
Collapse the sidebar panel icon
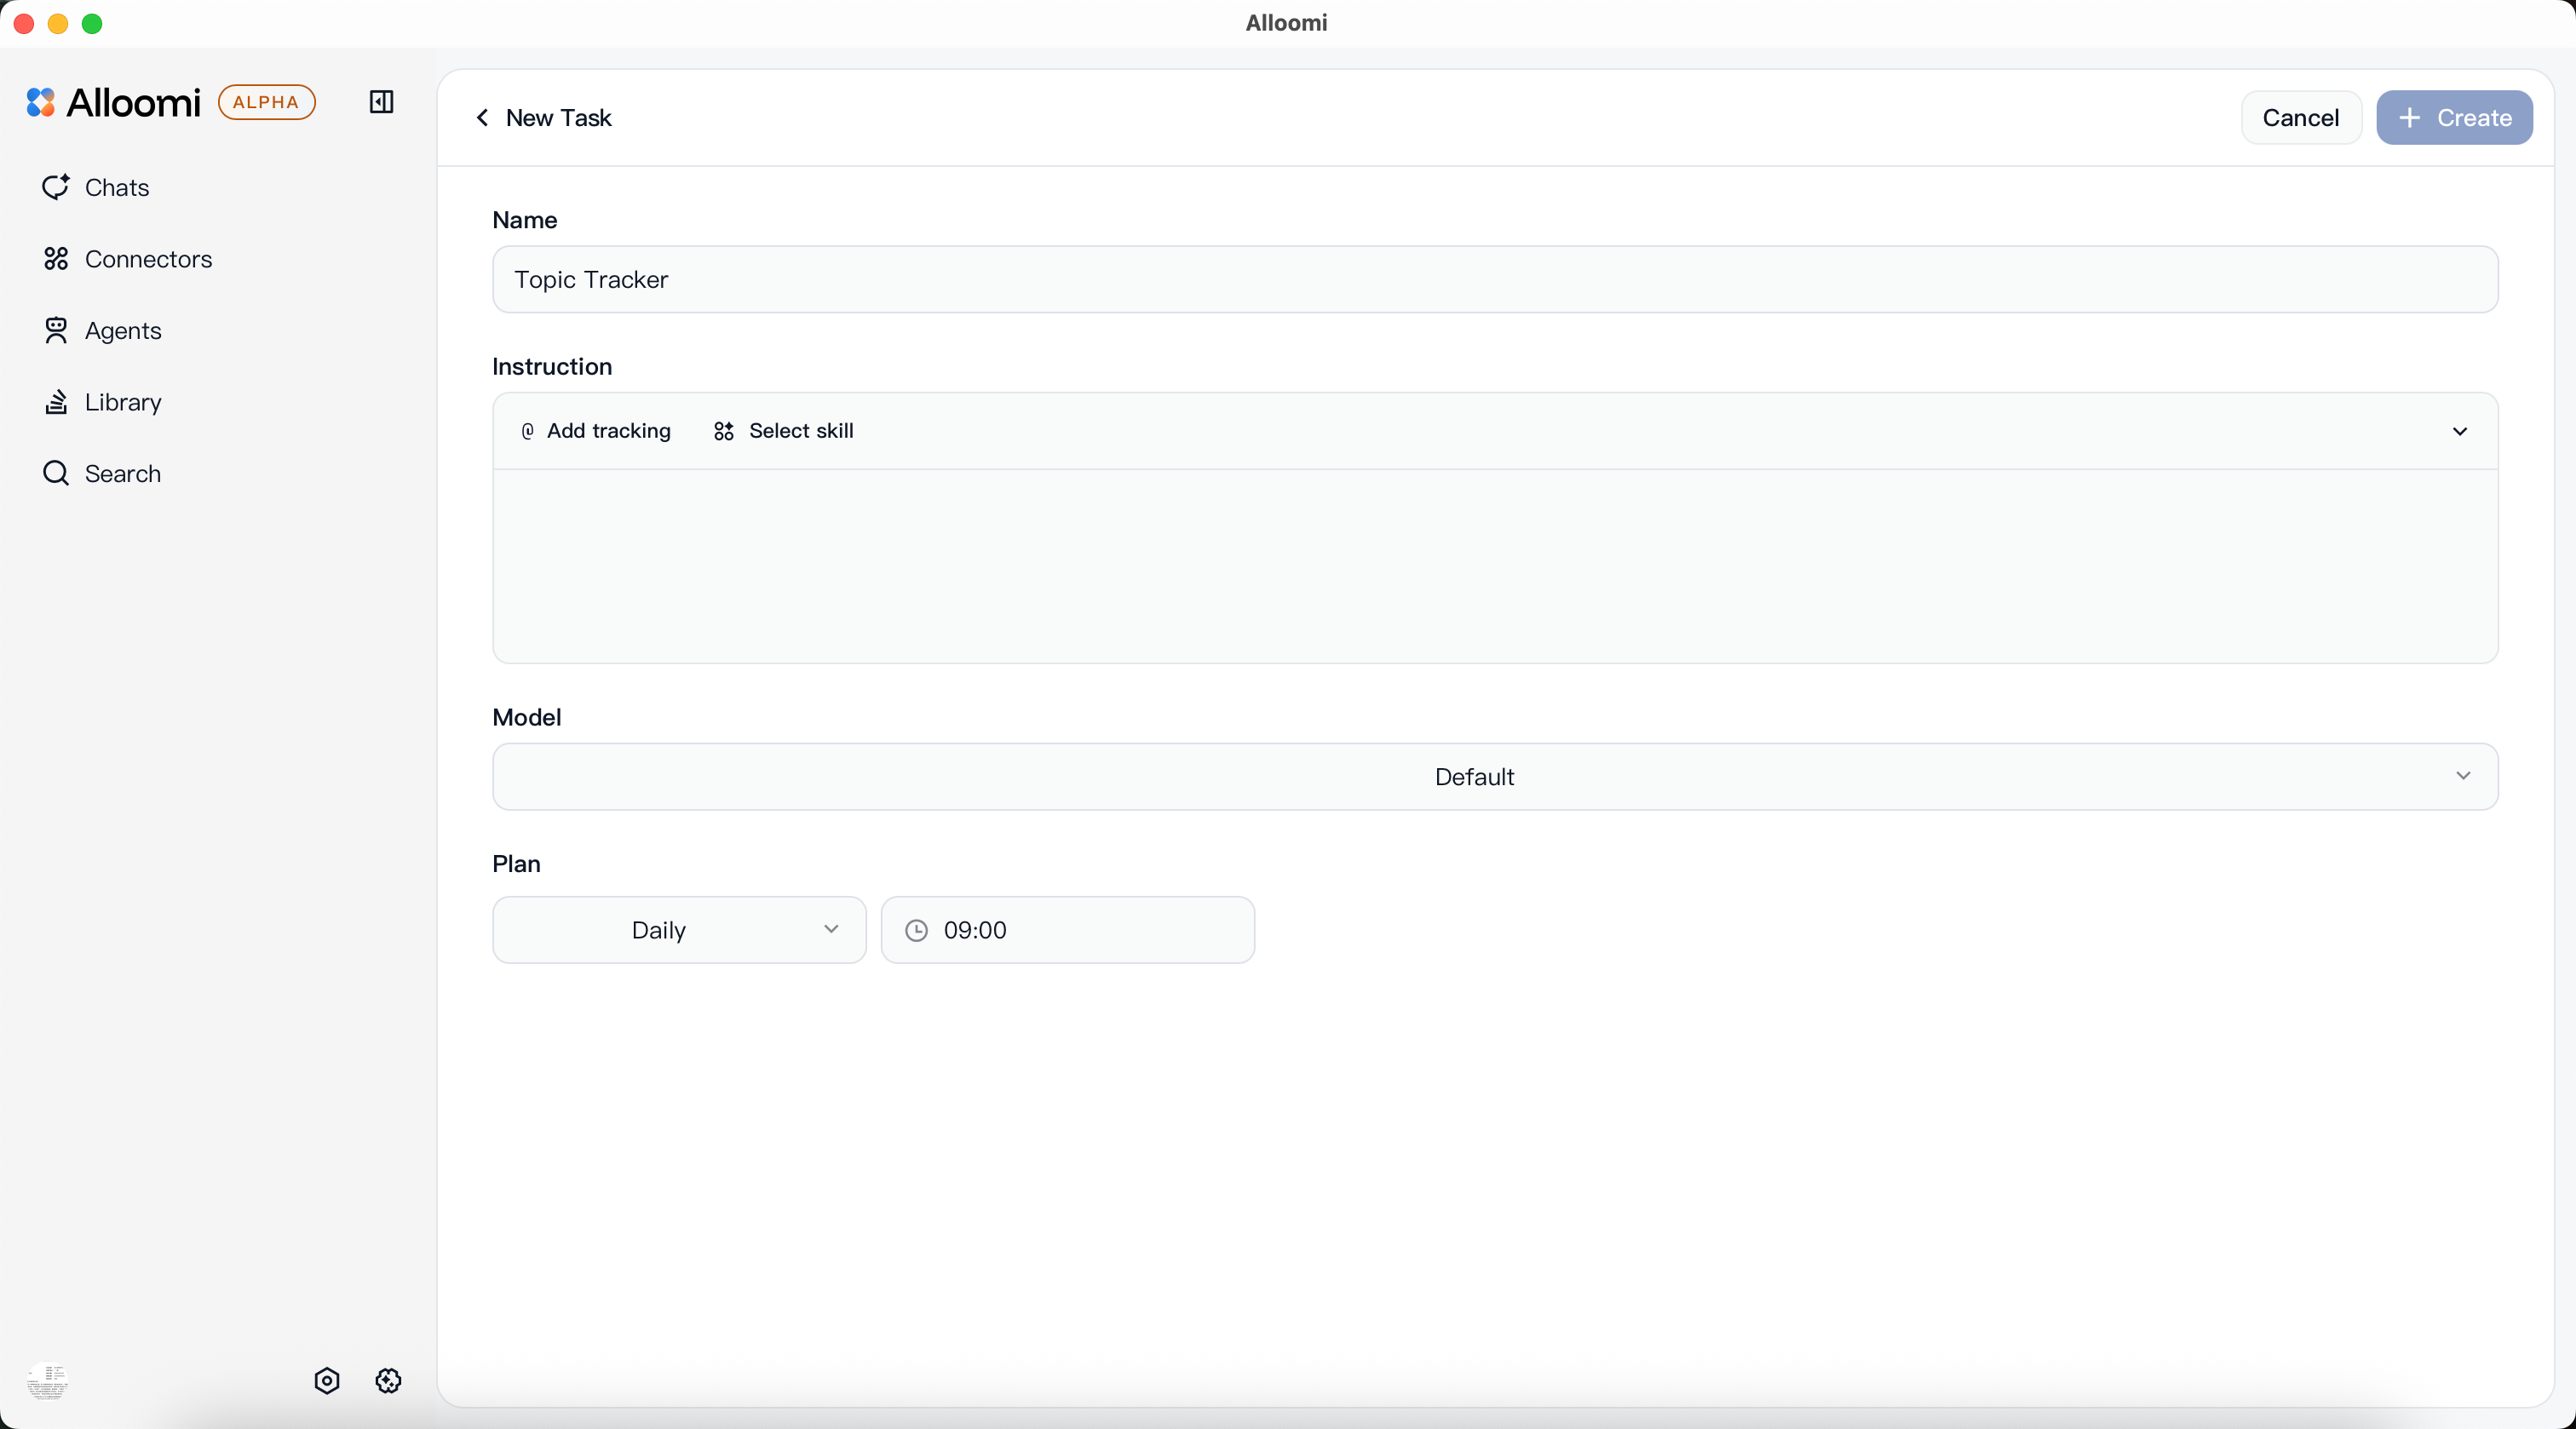(381, 102)
